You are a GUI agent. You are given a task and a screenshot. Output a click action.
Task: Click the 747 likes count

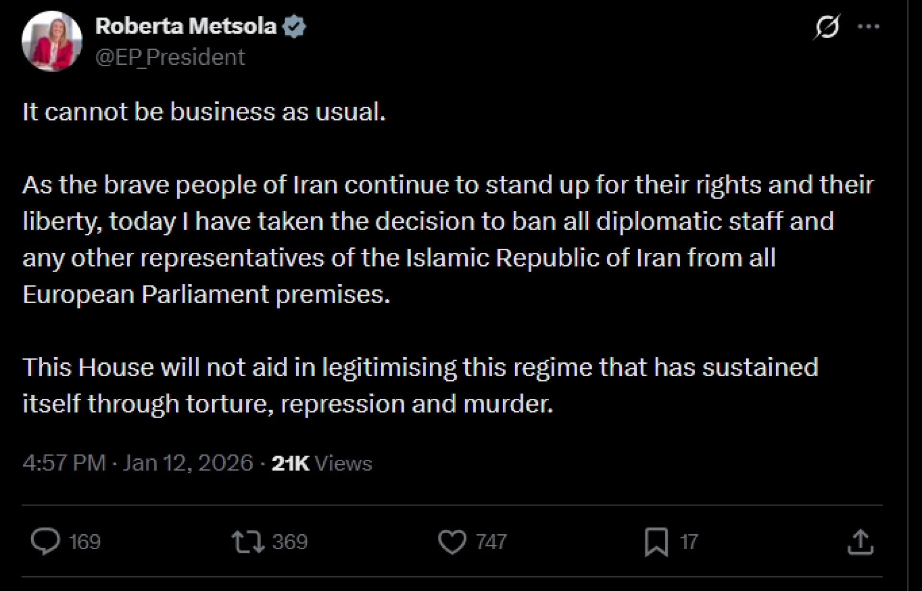[x=491, y=542]
